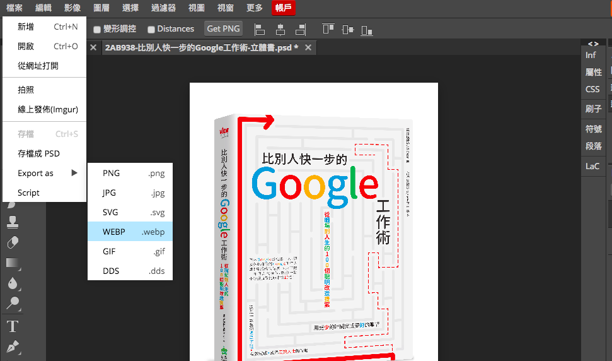This screenshot has width=612, height=361.
Task: Choose 從網址打開 menu entry
Action: pyautogui.click(x=45, y=66)
